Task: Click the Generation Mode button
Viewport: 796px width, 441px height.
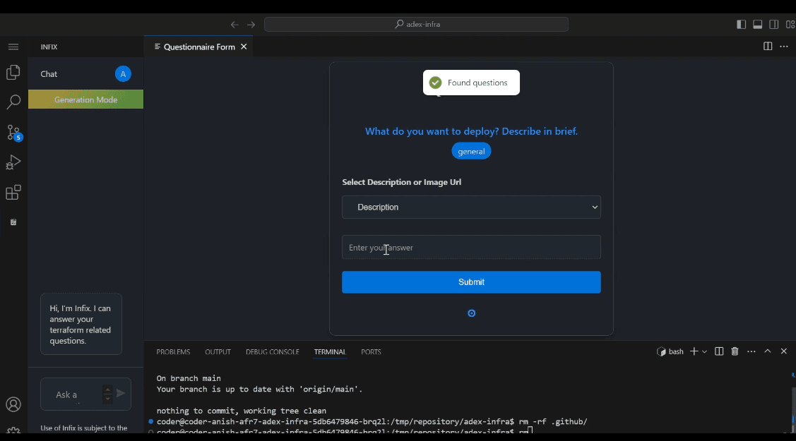Action: [85, 99]
